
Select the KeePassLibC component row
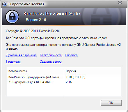click(64, 77)
